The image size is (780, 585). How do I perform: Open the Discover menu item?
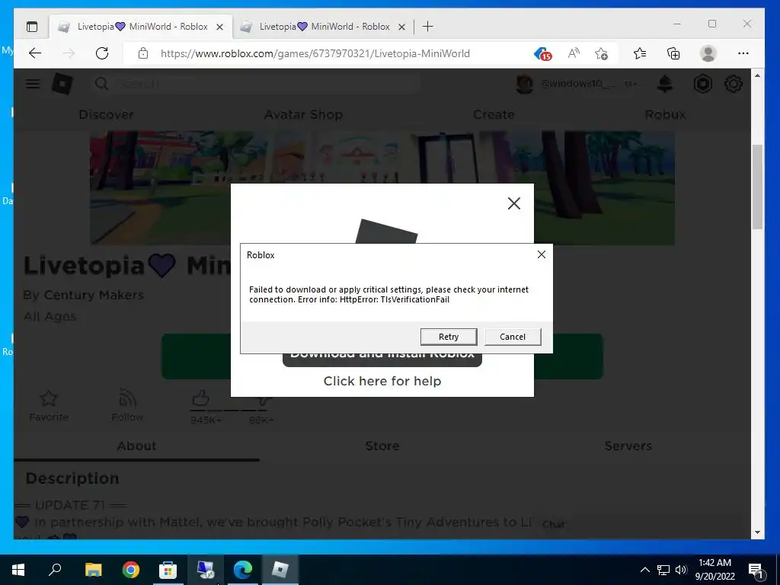click(x=106, y=115)
